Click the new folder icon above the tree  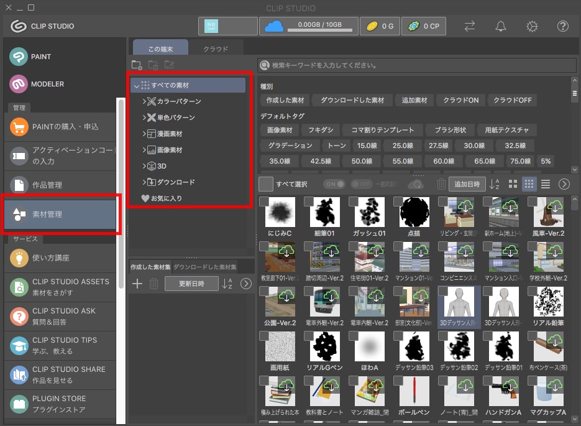[x=137, y=65]
